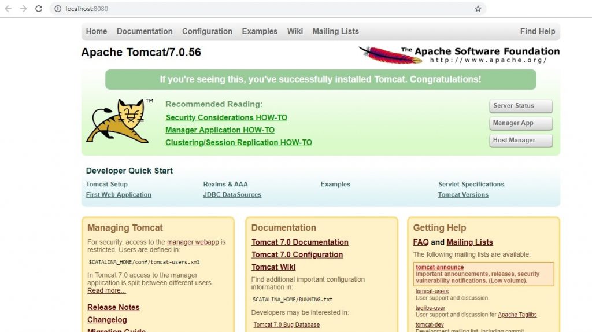
Task: Open the Configuration nav item
Action: click(x=208, y=31)
